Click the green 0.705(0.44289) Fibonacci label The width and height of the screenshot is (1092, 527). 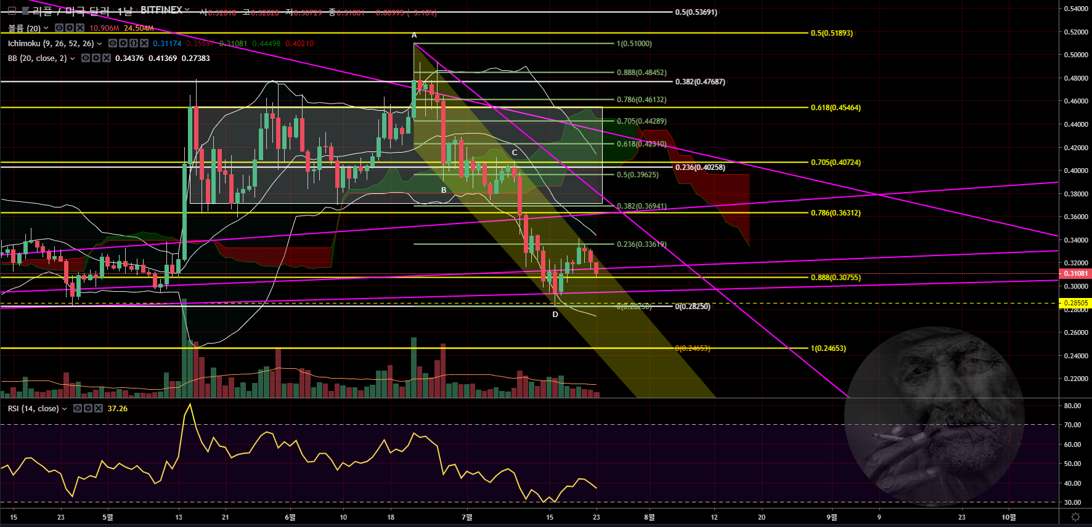[642, 121]
